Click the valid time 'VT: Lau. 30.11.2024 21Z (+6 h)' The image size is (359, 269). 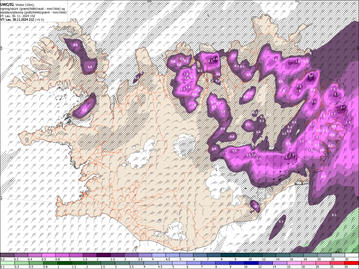(22, 20)
